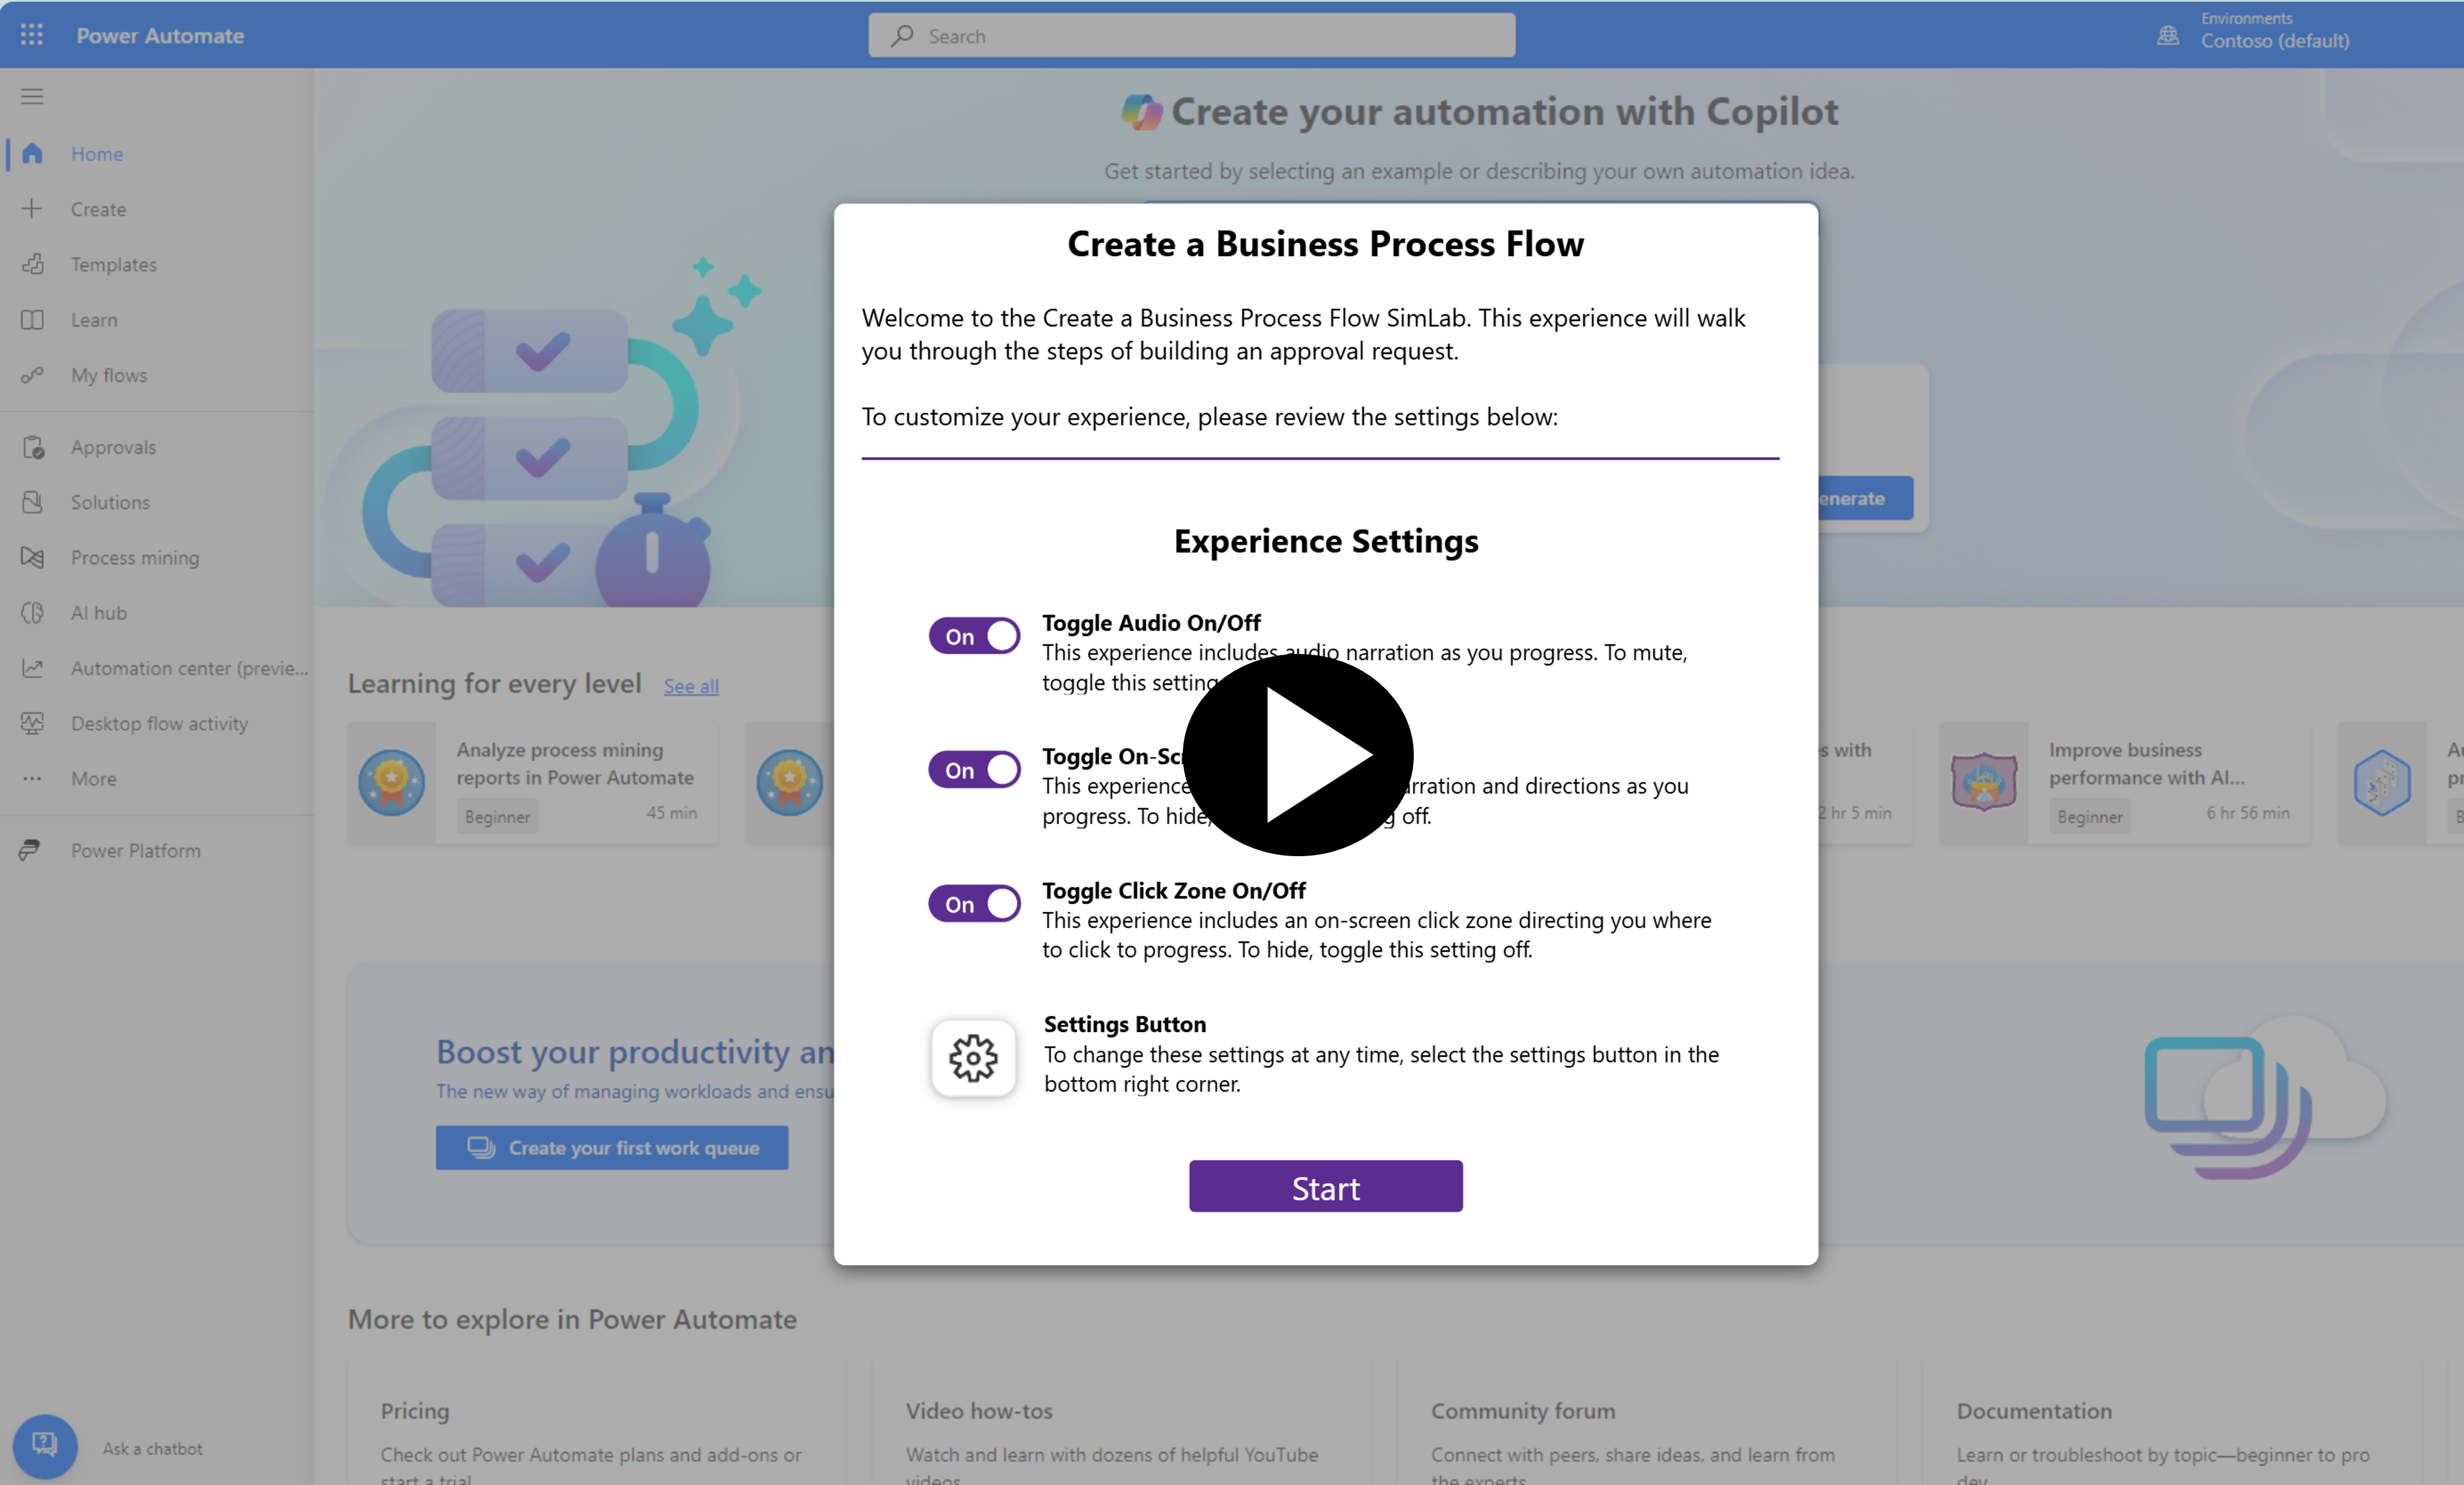
Task: Open the AI Hub icon
Action: [x=32, y=611]
